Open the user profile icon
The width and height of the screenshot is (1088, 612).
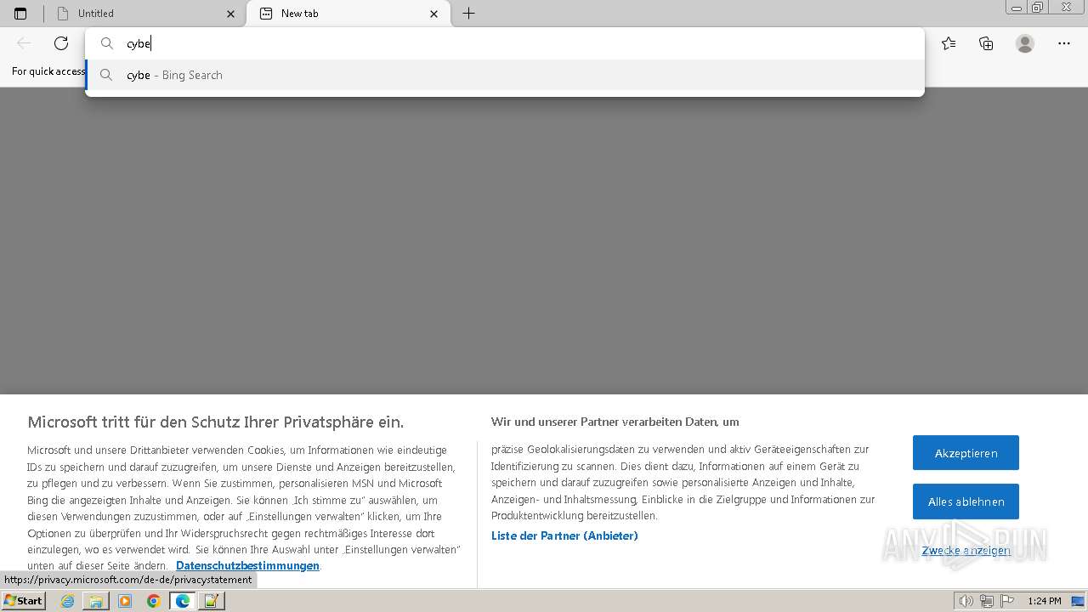[x=1025, y=43]
